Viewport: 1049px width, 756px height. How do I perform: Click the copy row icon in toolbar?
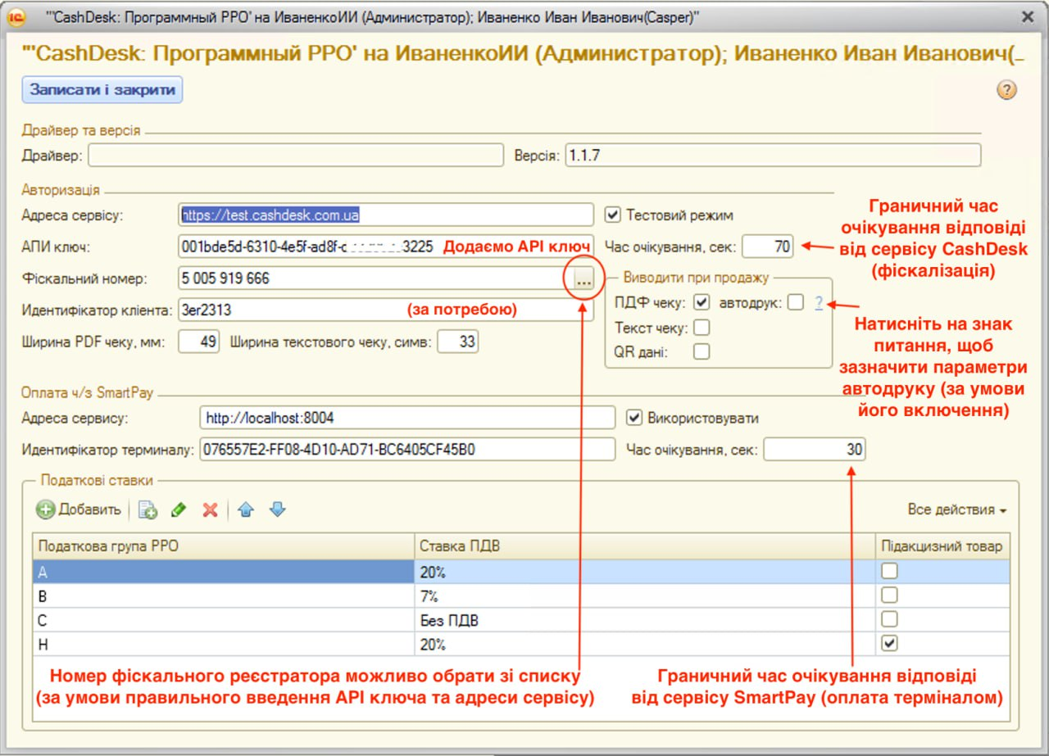[148, 509]
